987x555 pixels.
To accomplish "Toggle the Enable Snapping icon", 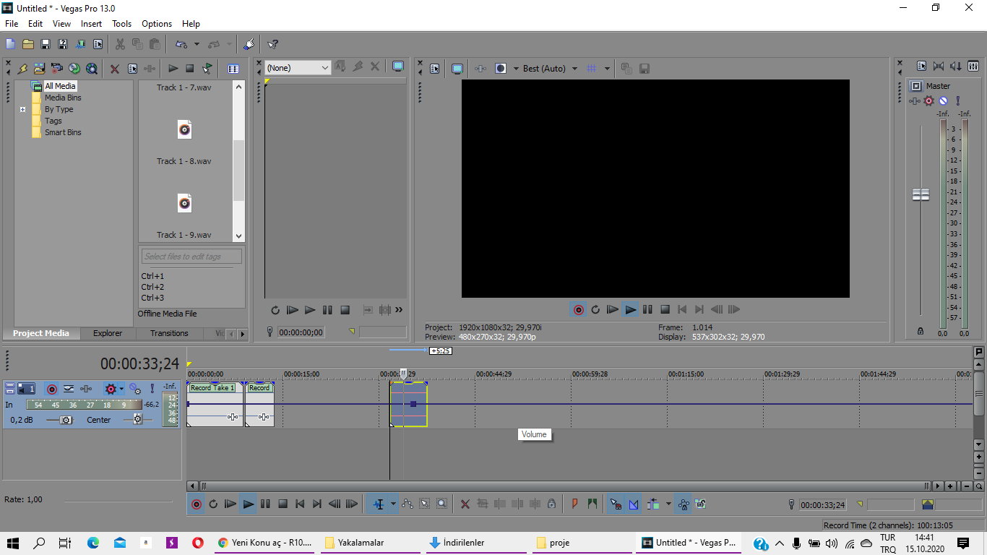I will click(x=616, y=504).
